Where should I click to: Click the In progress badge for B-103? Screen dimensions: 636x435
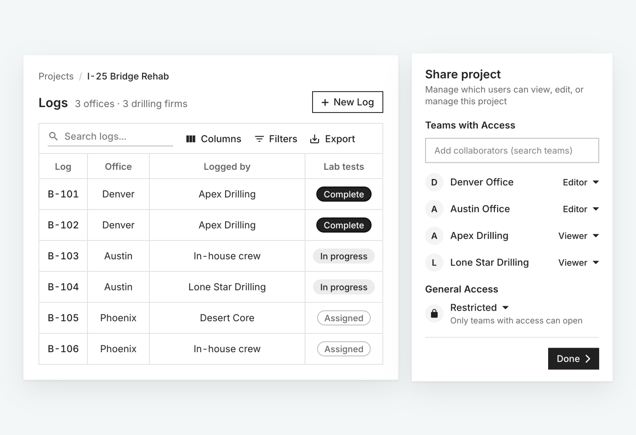tap(344, 256)
